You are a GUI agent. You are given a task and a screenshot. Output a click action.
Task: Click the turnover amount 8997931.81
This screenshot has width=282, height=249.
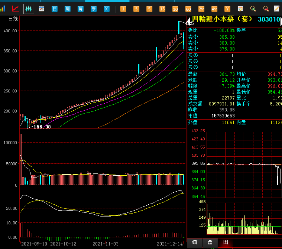[x=222, y=104]
